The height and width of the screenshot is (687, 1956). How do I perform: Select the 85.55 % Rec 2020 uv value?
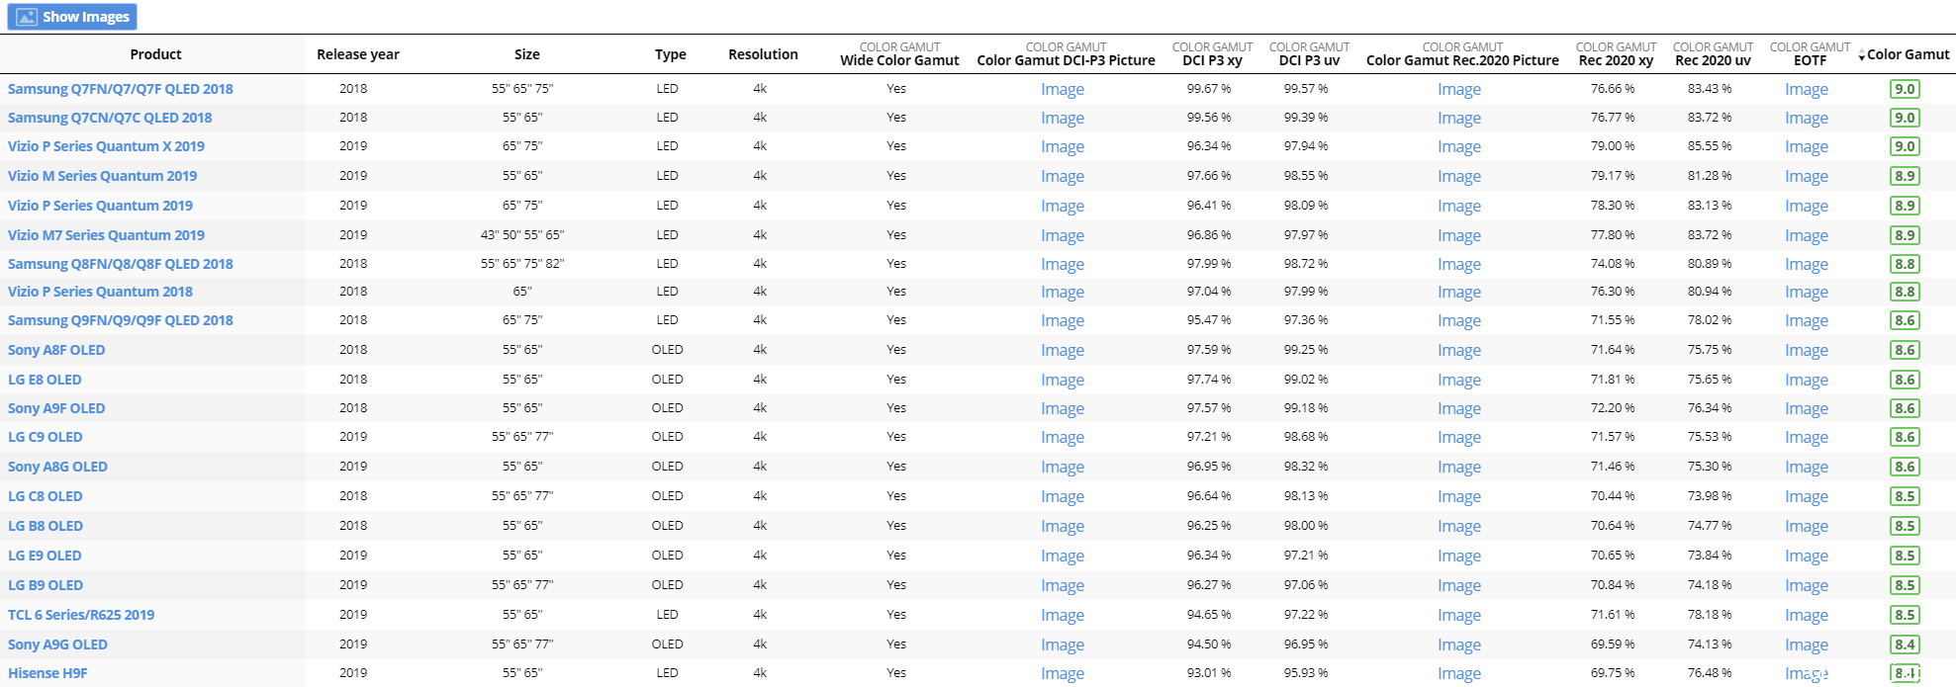pos(1710,146)
